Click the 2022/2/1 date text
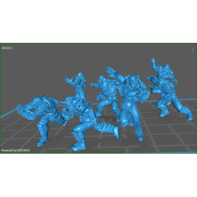This screenshot has height=197, width=197. (x=7, y=48)
